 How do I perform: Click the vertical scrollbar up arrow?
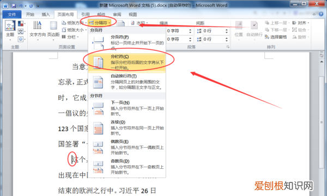[322, 61]
